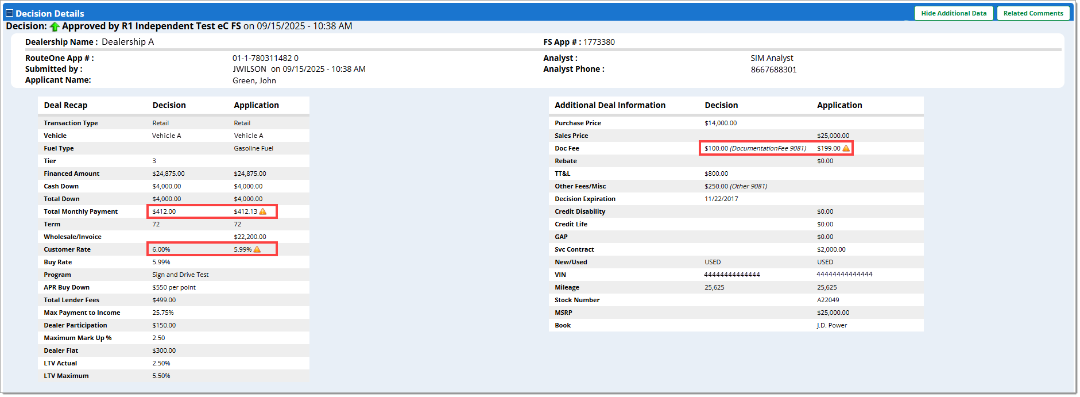
Task: Click the decision Customer Rate 6.00%
Action: pos(161,249)
